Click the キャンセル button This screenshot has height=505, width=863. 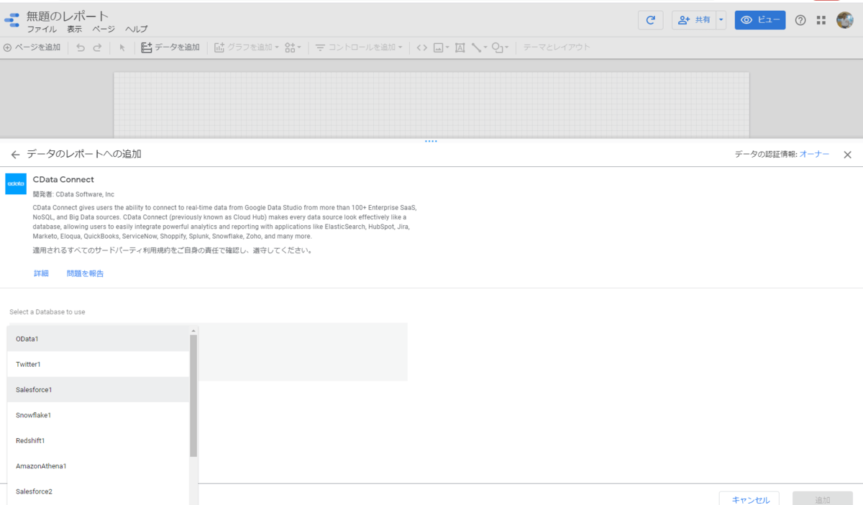coord(751,499)
